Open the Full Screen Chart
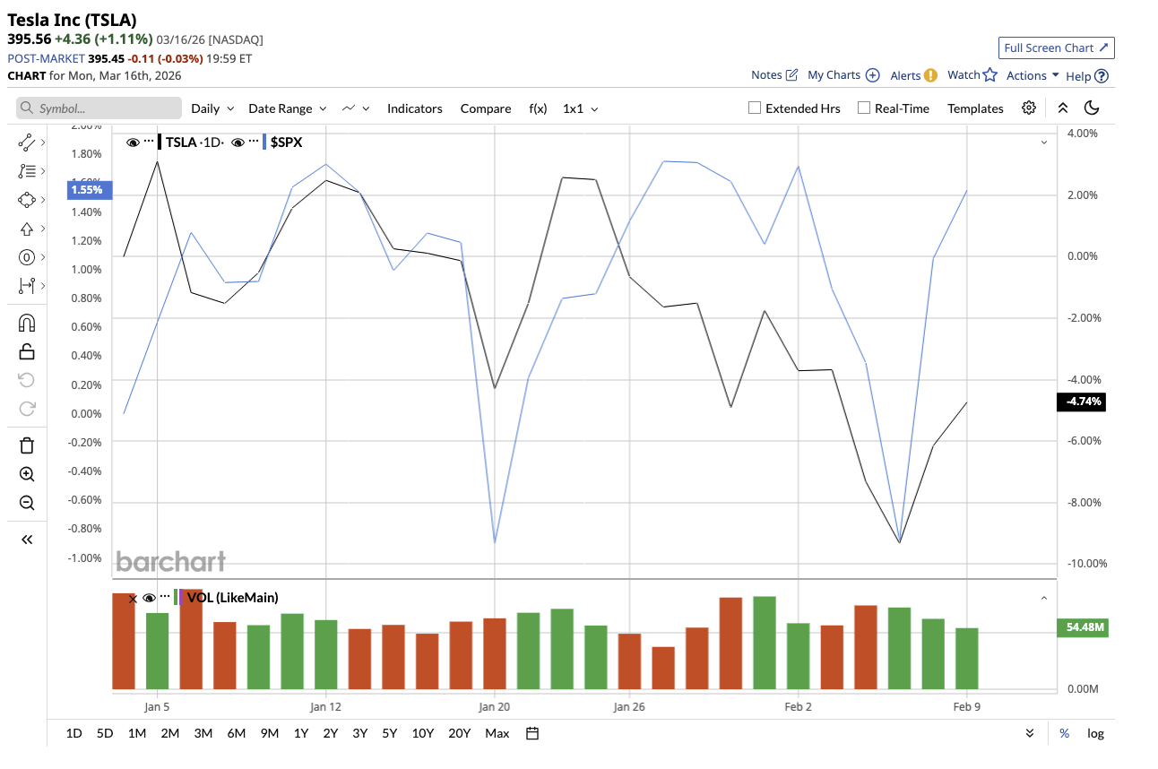1158x769 pixels. 1057,48
